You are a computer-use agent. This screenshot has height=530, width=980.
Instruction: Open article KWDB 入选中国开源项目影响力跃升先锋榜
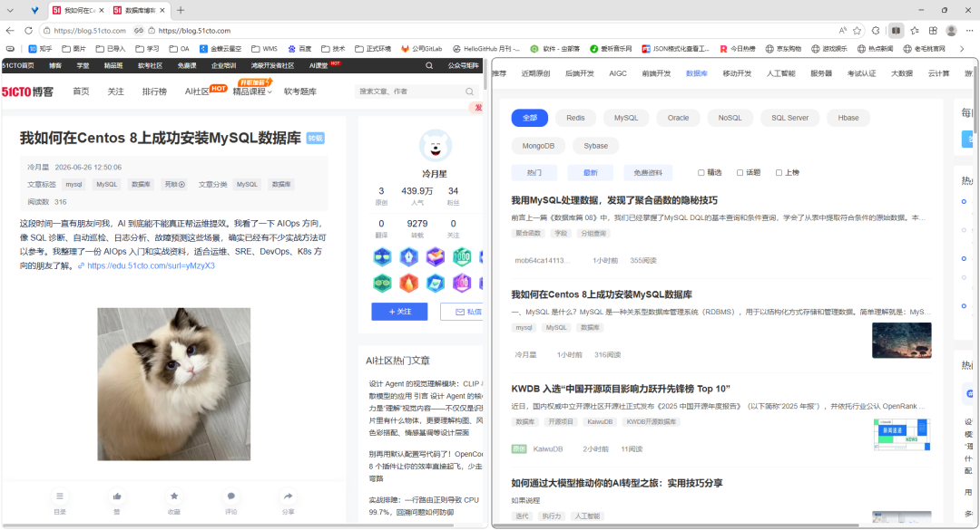pyautogui.click(x=621, y=389)
